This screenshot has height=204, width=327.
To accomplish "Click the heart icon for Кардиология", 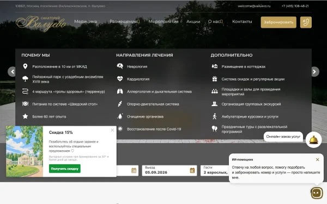I will pos(120,79).
